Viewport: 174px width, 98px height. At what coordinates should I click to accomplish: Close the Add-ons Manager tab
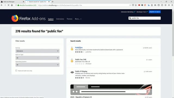pos(23,2)
